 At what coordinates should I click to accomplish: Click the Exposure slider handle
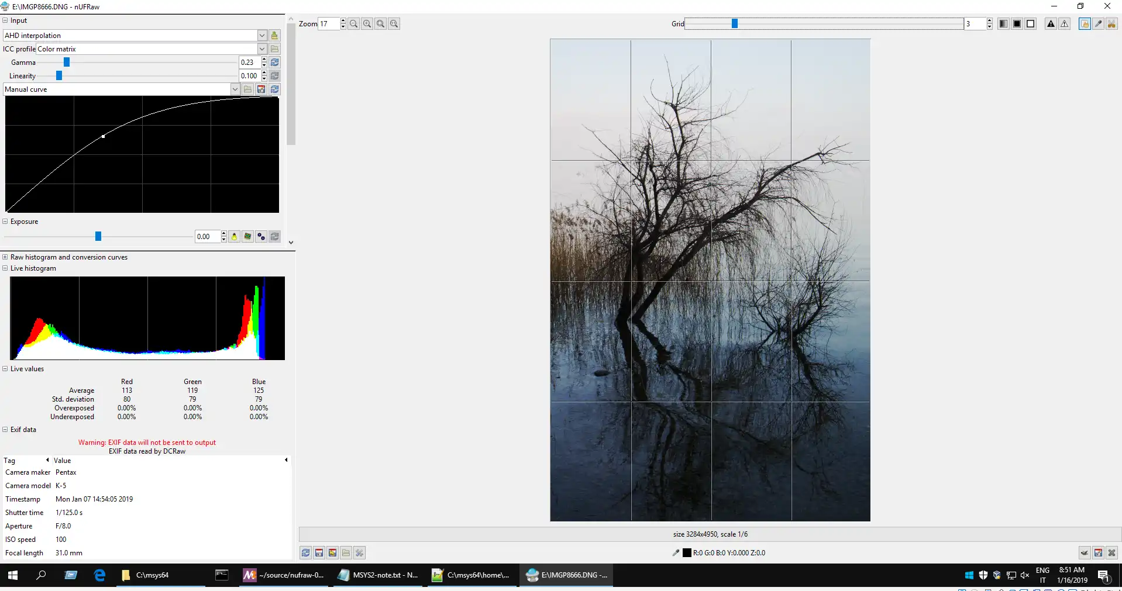coord(98,237)
